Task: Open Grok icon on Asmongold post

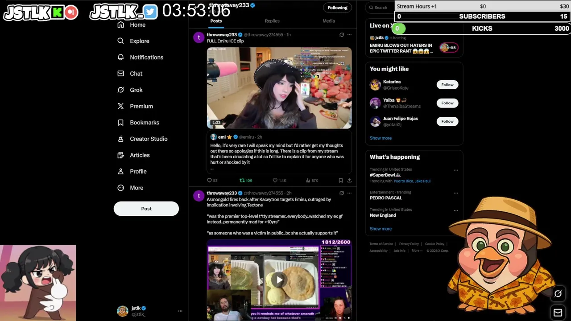Action: 342,193
